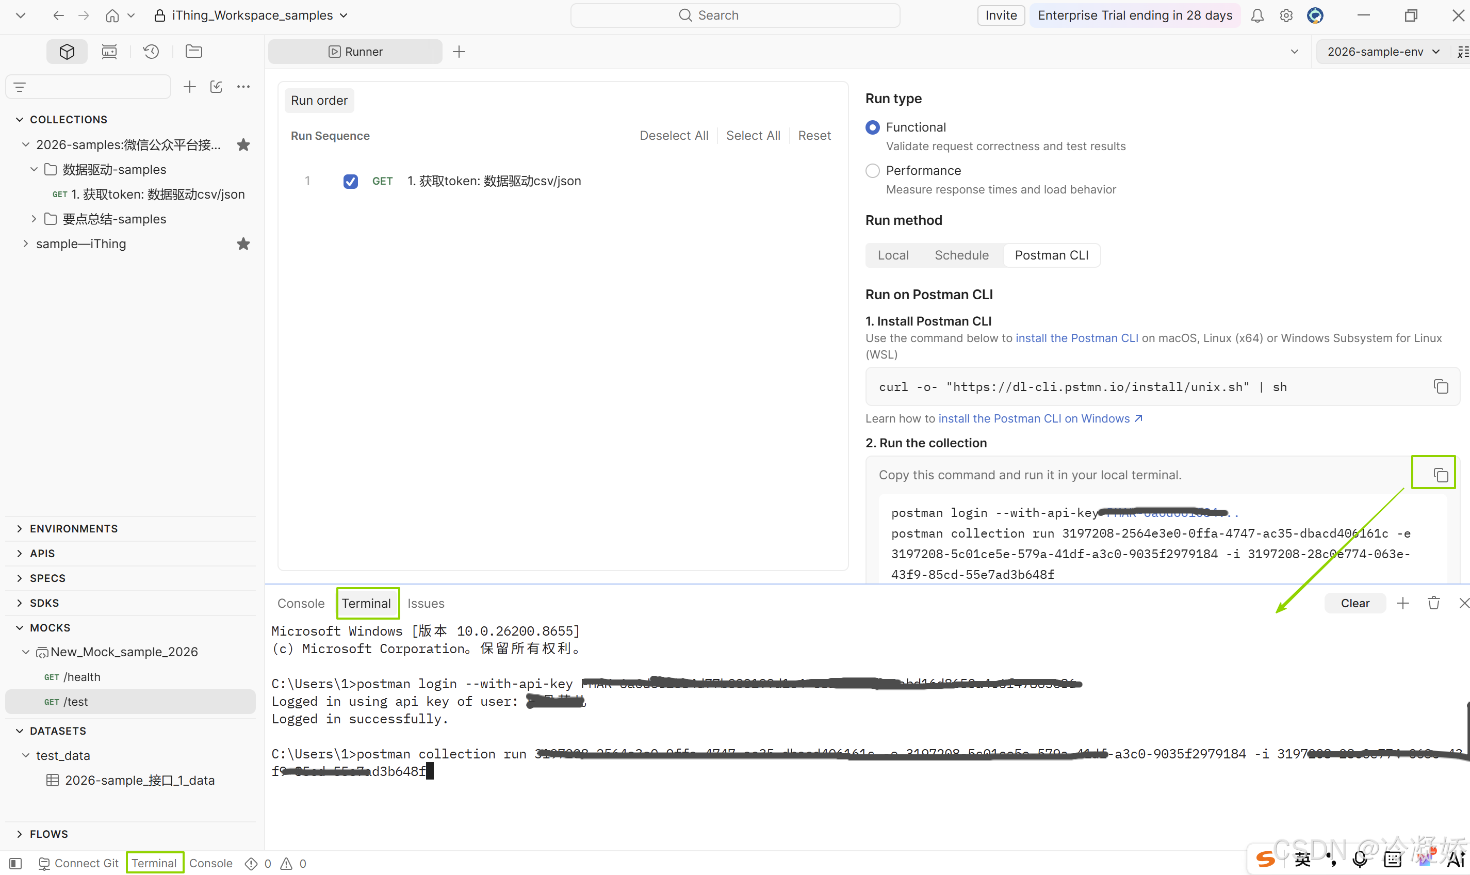
Task: Copy the run collection command
Action: [1441, 475]
